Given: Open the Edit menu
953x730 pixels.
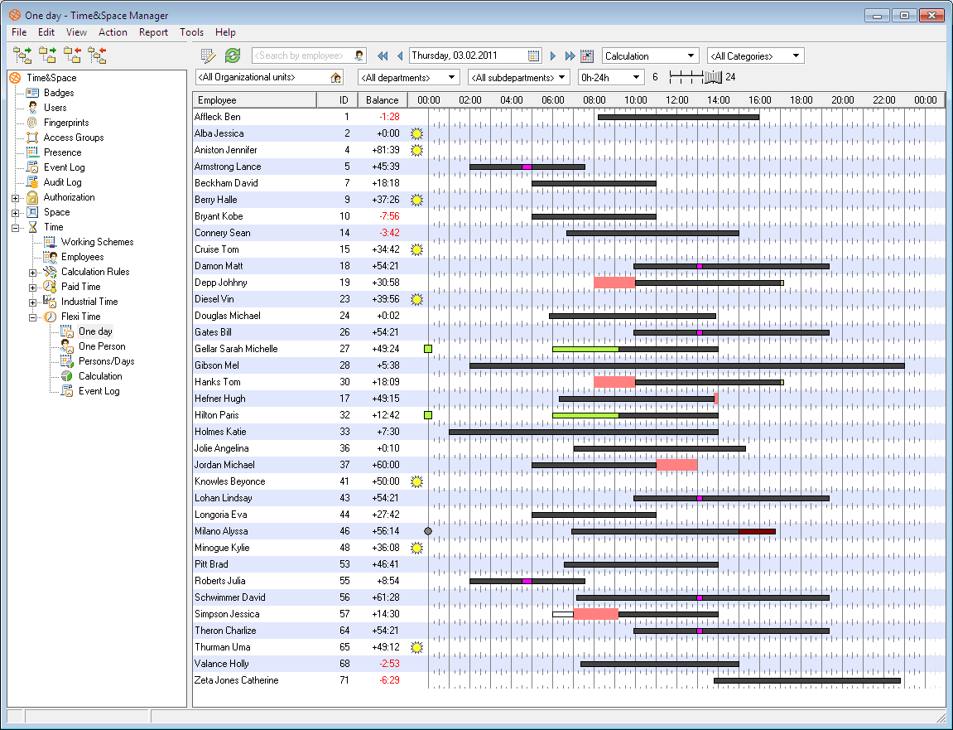Looking at the screenshot, I should click(46, 32).
